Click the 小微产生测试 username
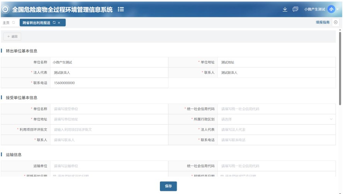Image resolution: width=343 pixels, height=194 pixels. pyautogui.click(x=314, y=9)
